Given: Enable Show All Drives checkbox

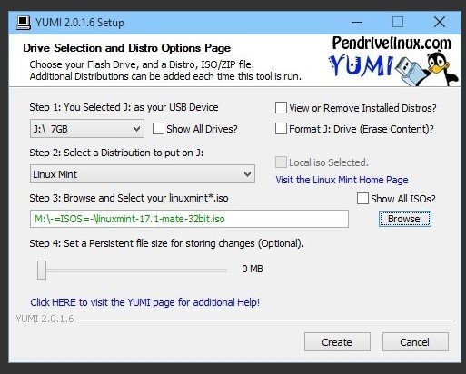Looking at the screenshot, I should pos(158,129).
